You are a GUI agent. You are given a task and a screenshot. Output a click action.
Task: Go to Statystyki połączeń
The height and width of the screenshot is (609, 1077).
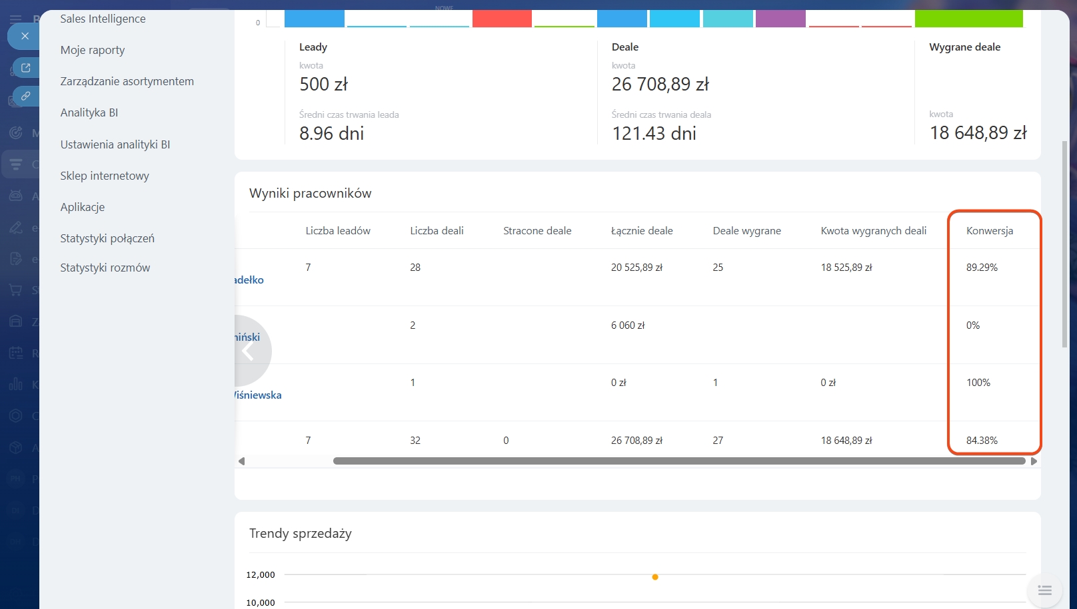coord(107,238)
